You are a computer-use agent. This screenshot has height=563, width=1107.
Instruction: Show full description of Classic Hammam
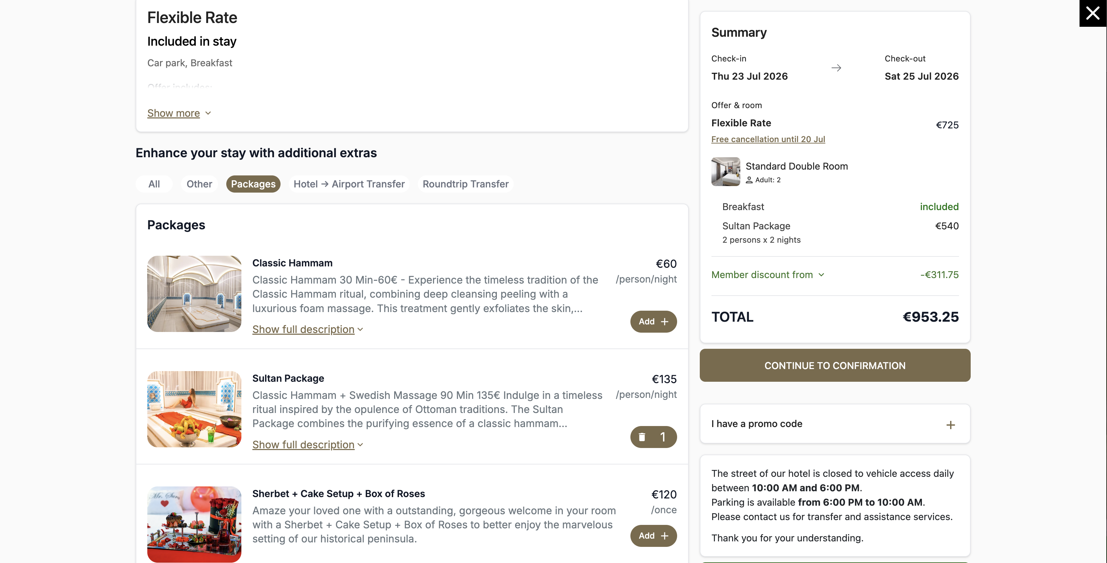click(308, 329)
